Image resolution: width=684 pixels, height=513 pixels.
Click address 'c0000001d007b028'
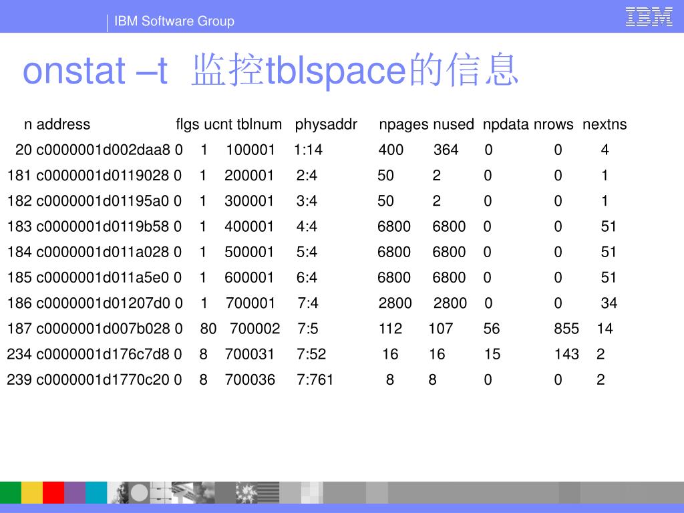103,329
